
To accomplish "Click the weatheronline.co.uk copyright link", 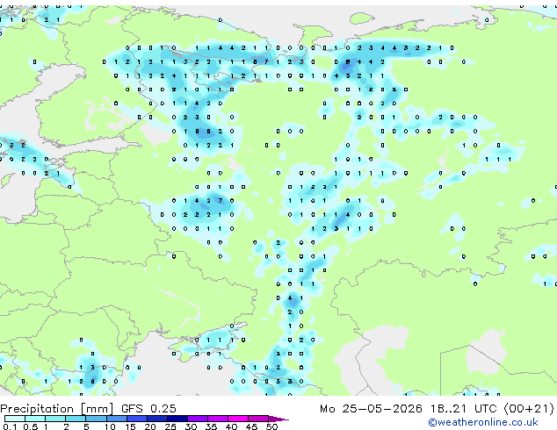I will (x=483, y=422).
